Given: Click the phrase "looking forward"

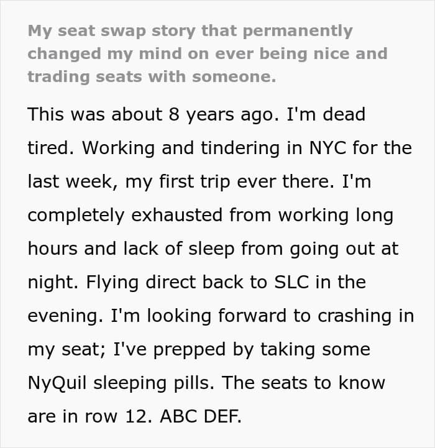Looking at the screenshot, I should [x=216, y=316].
